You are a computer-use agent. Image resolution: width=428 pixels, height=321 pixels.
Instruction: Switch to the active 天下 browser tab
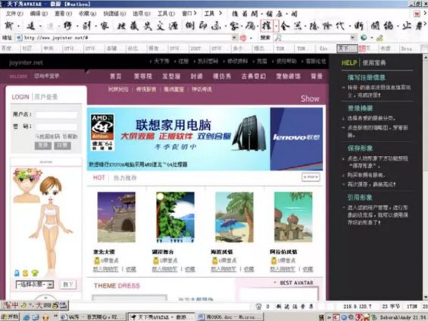pyautogui.click(x=347, y=48)
